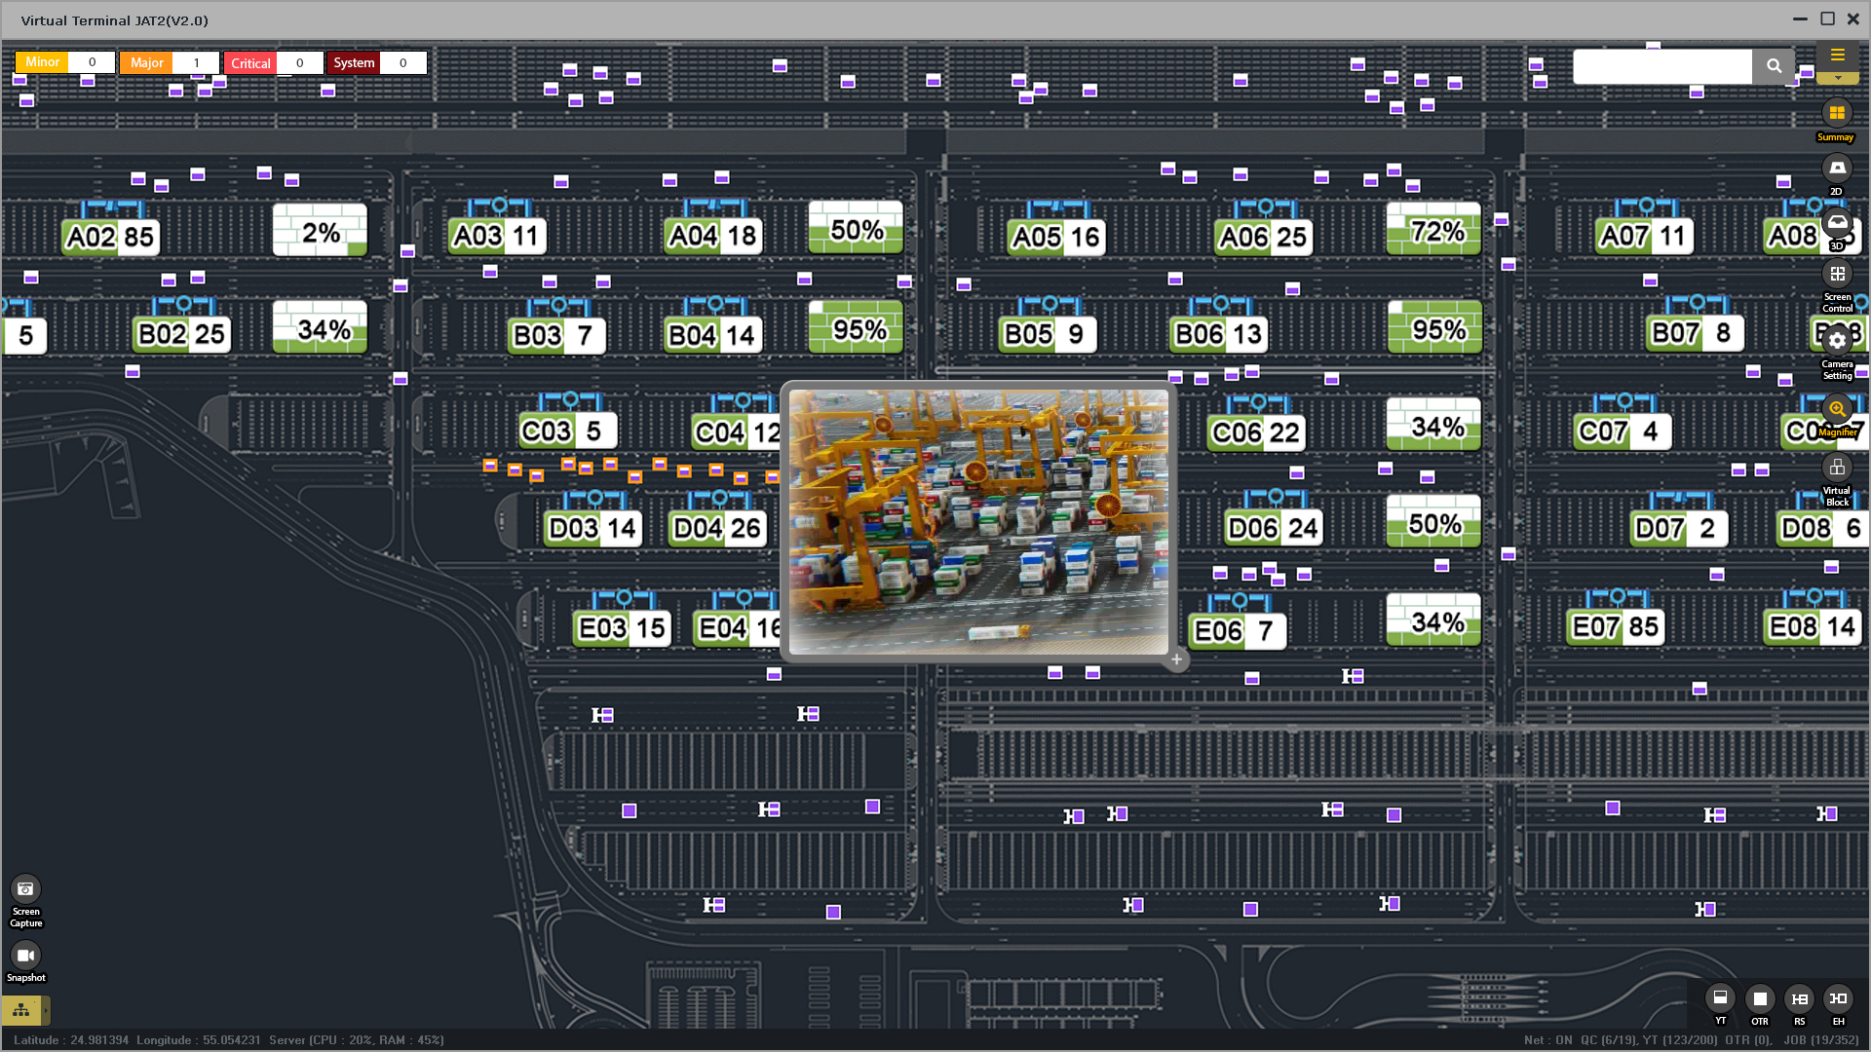Image resolution: width=1871 pixels, height=1052 pixels.
Task: Expand the hamburger menu at top right
Action: [1837, 56]
